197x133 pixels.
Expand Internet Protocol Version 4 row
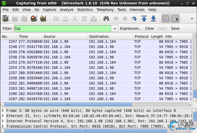point(3,121)
